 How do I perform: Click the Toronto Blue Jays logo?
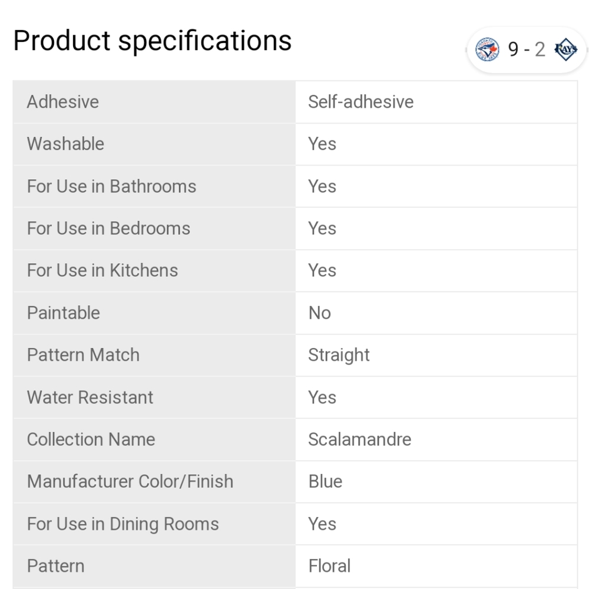click(x=487, y=50)
